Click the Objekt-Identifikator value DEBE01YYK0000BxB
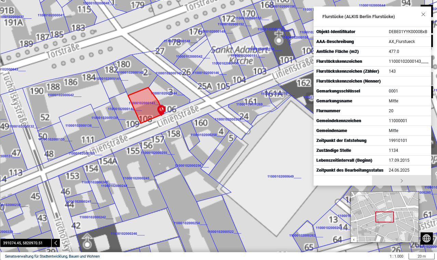 [408, 32]
